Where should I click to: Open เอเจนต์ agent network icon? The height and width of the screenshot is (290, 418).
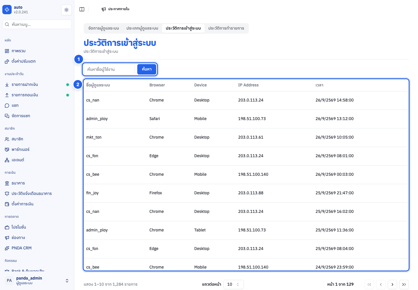(x=7, y=160)
